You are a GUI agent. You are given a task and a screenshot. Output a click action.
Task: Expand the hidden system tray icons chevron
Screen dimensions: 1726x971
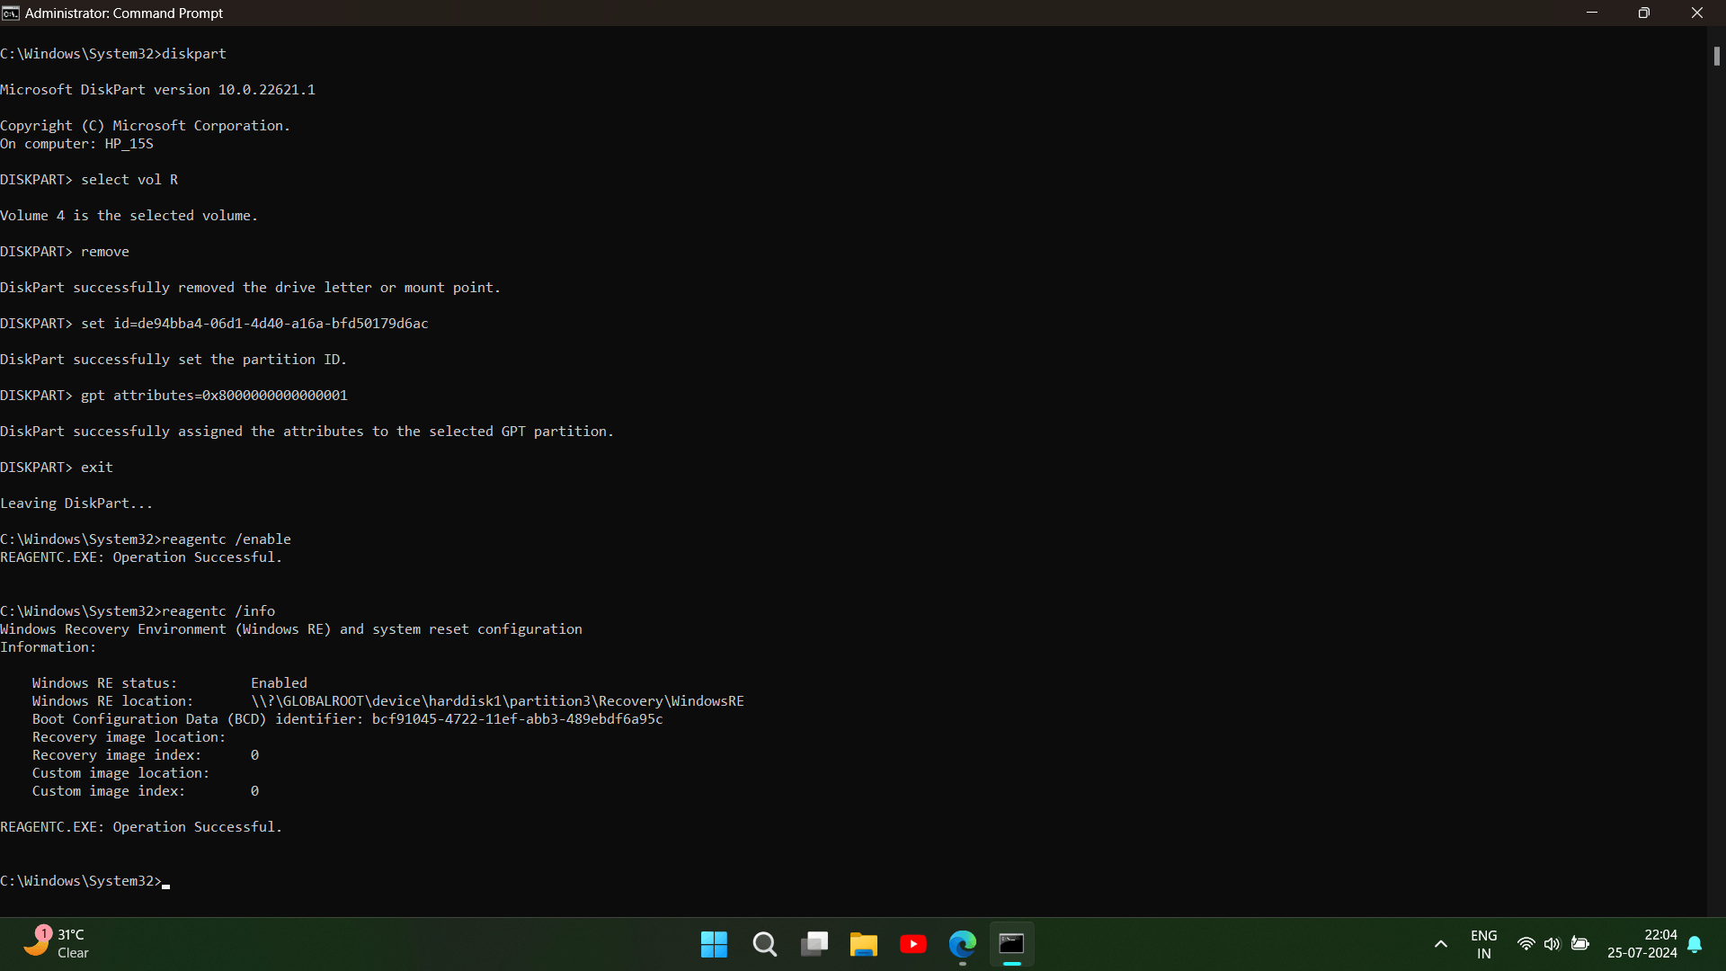point(1441,944)
